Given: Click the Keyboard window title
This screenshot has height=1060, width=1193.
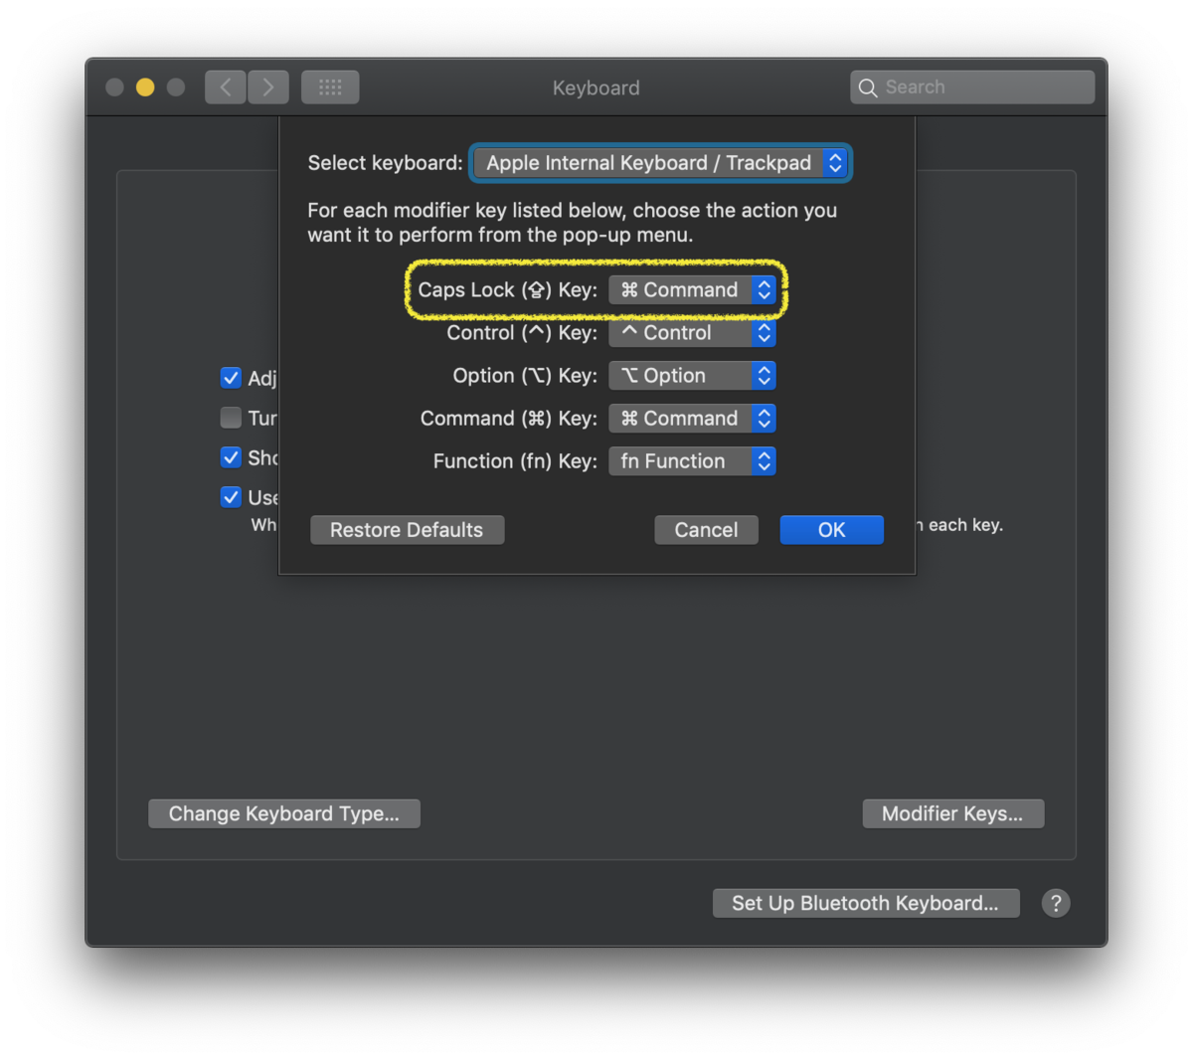Looking at the screenshot, I should tap(596, 88).
